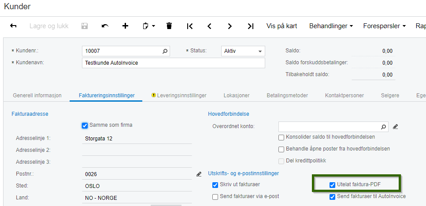This screenshot has height=206, width=426.
Task: Go to previous record
Action: [210, 26]
